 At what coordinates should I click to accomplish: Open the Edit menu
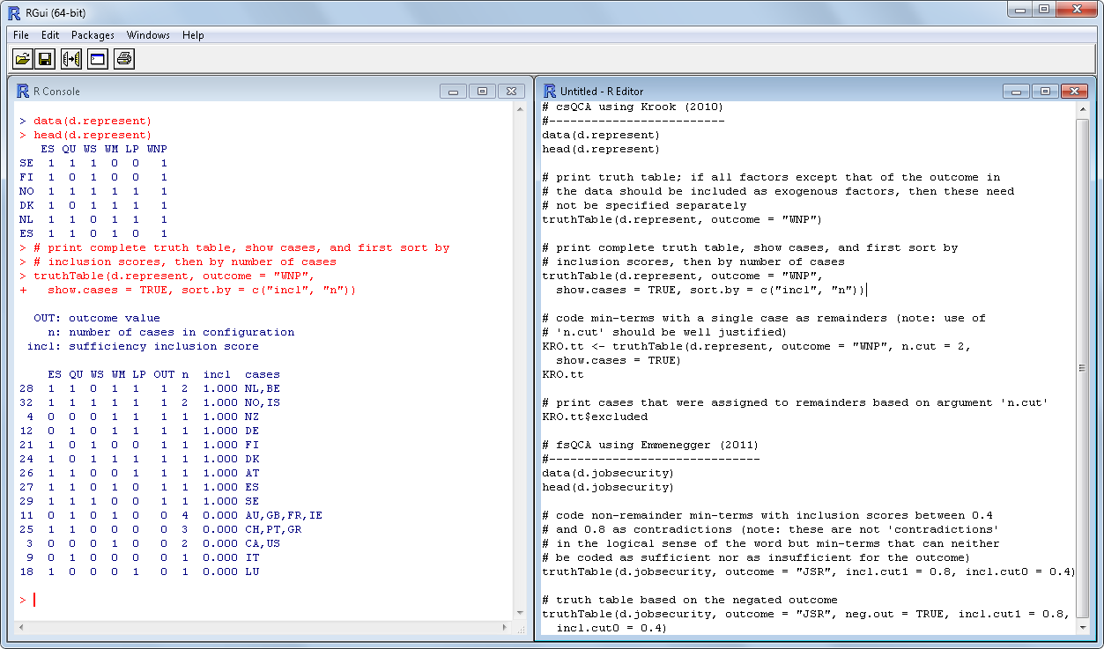50,35
